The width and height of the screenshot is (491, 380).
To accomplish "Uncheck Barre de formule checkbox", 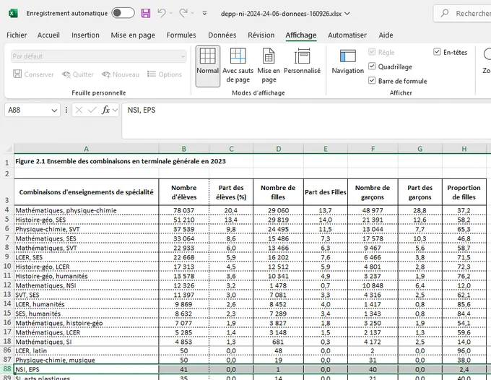I will pos(372,81).
